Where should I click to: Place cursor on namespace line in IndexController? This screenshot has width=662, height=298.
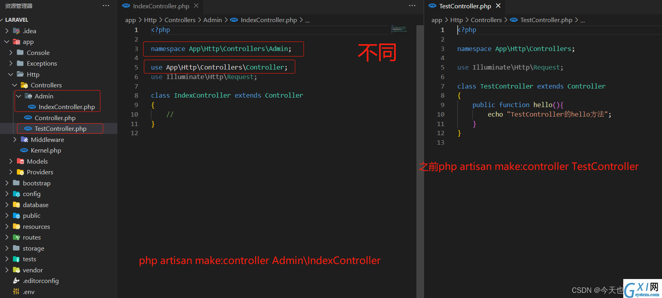pyautogui.click(x=221, y=49)
